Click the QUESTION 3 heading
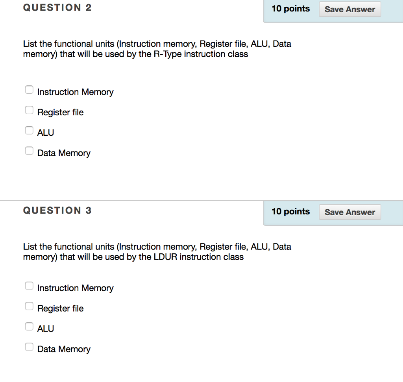Viewport: 403px width, 382px height. (57, 210)
